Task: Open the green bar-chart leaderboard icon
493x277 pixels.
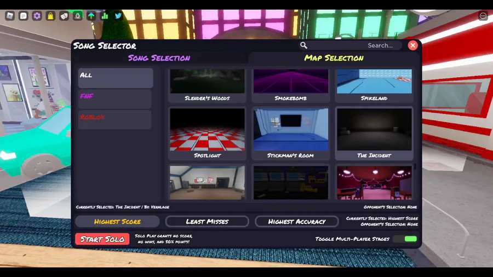Action: [105, 16]
